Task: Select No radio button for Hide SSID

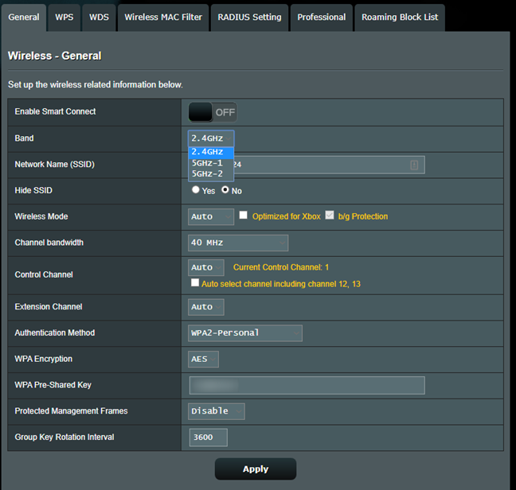Action: coord(225,189)
